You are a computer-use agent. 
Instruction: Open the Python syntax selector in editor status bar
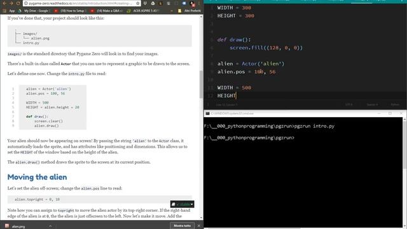(x=395, y=104)
